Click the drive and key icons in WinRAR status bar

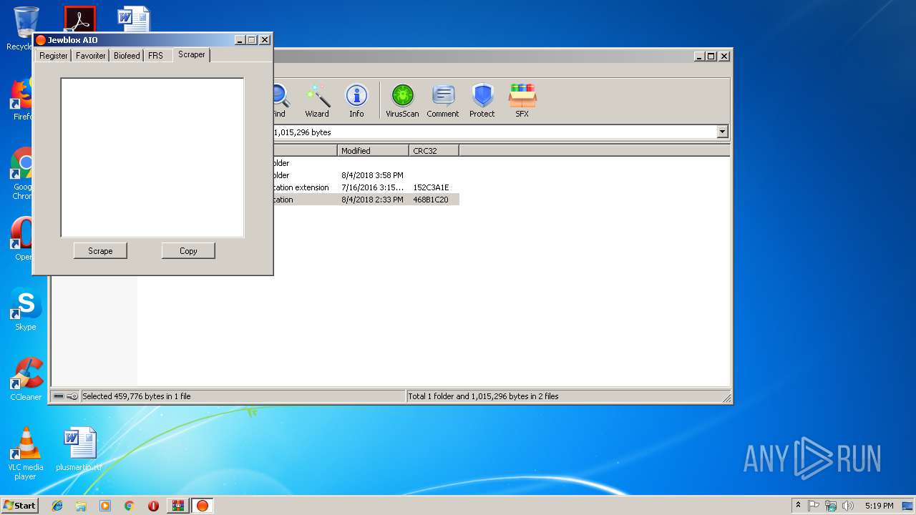tap(66, 396)
